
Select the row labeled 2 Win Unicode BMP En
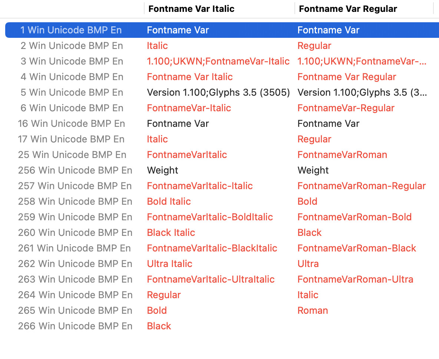point(72,46)
